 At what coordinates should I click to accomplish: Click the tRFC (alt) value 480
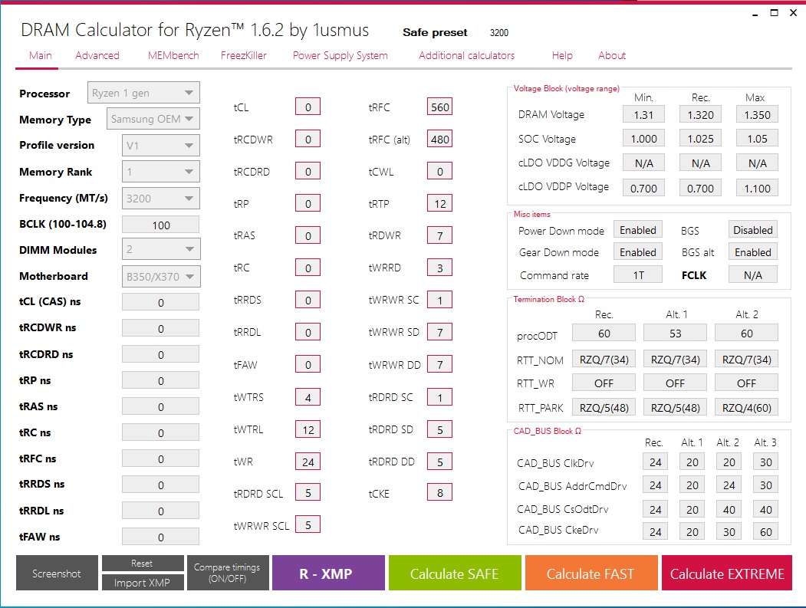(440, 139)
